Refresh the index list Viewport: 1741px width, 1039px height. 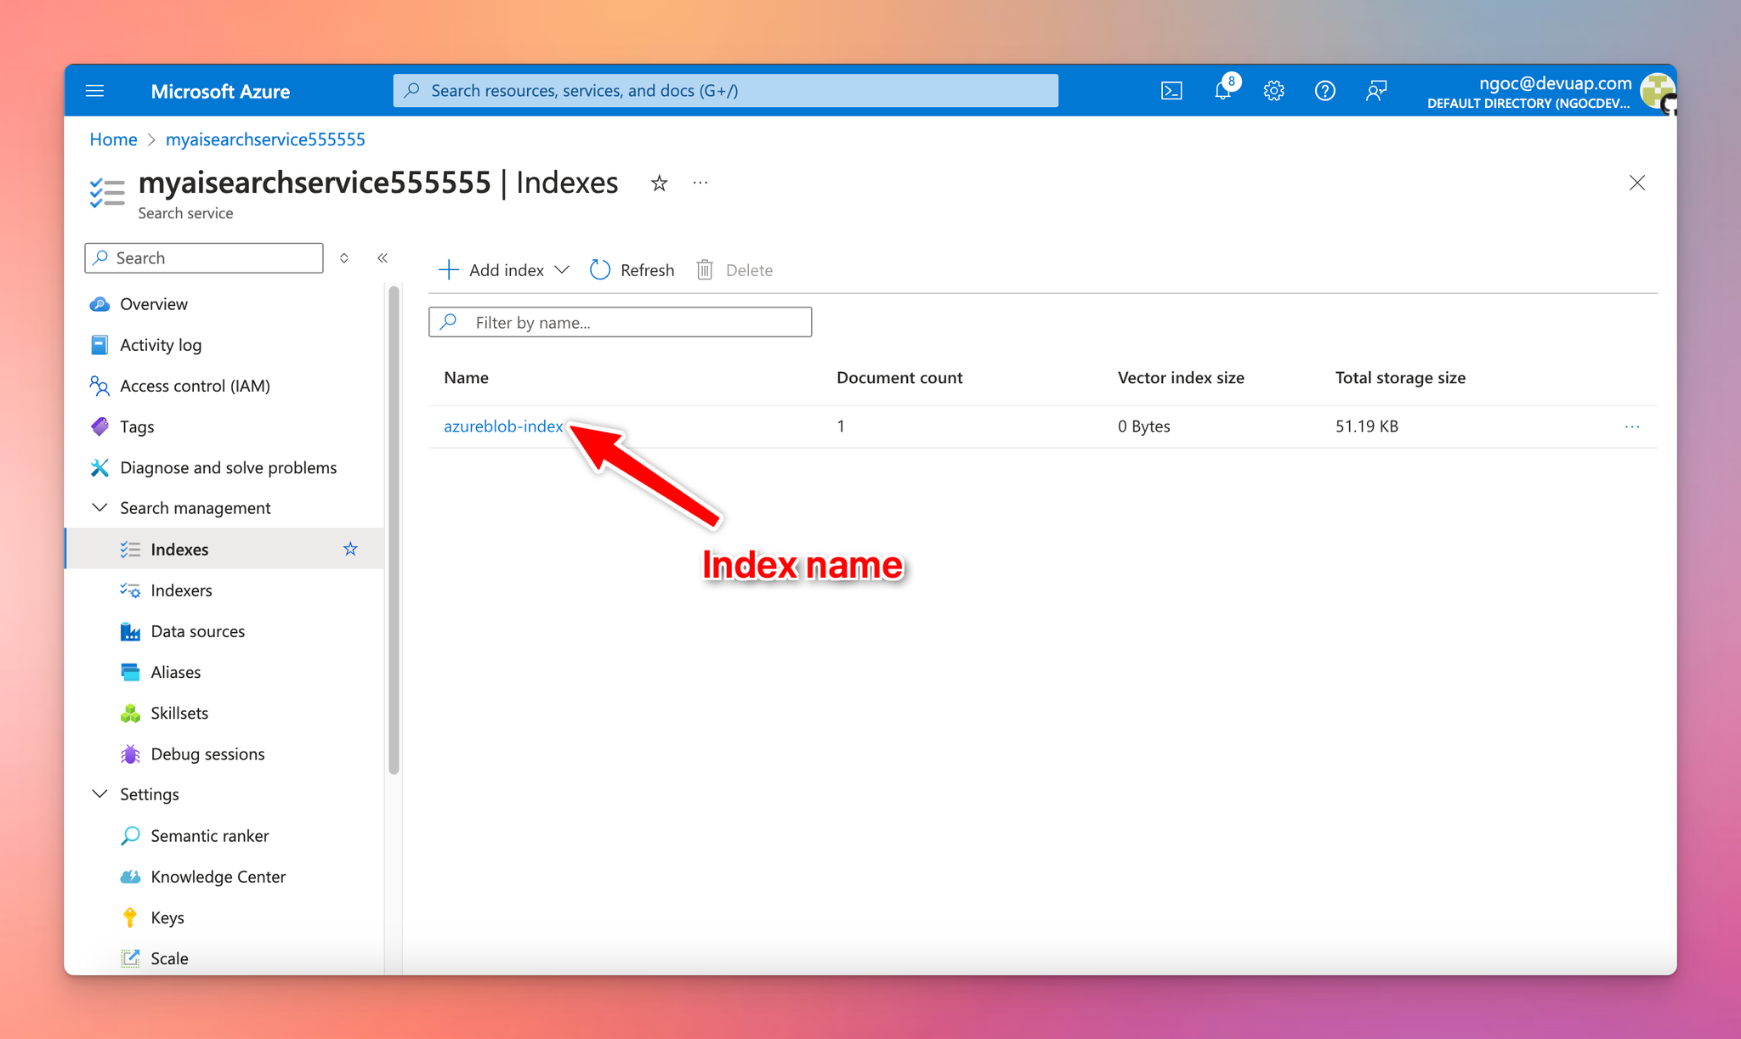(x=632, y=270)
